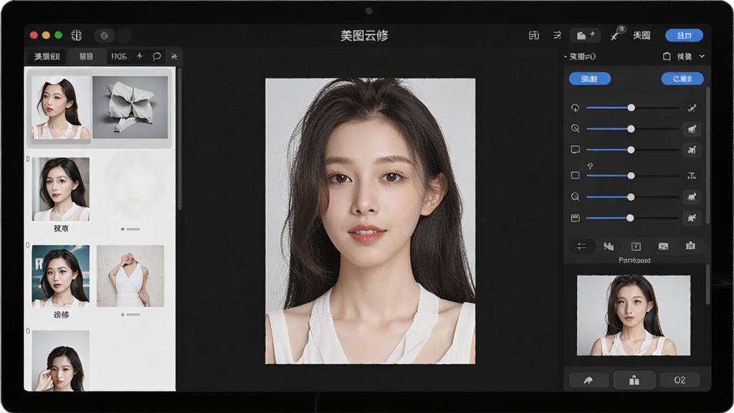The width and height of the screenshot is (734, 413).
Task: Click the collapse arrows icon at left panel edge
Action: coord(174,56)
